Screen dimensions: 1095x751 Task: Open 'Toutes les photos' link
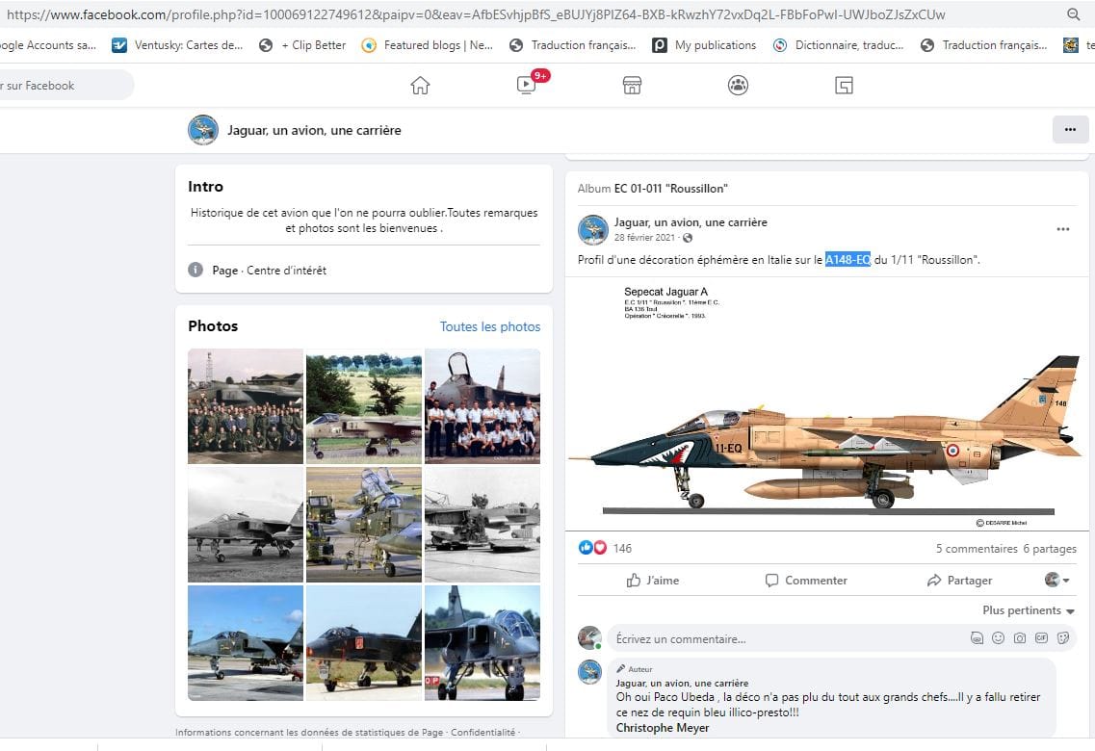point(489,326)
